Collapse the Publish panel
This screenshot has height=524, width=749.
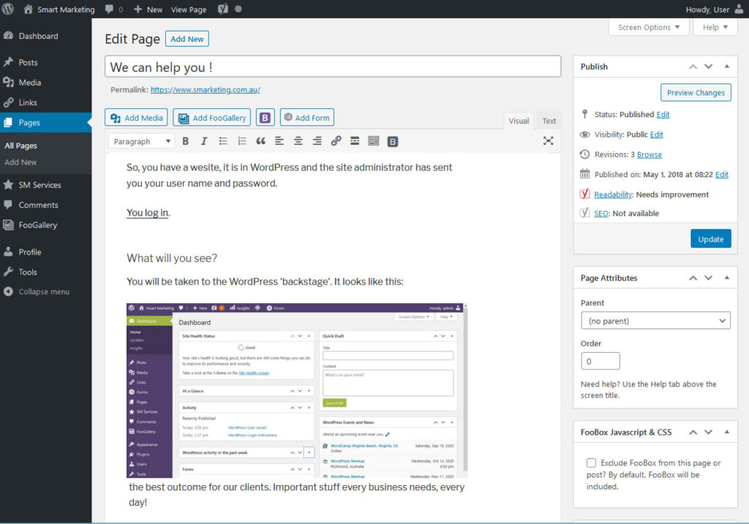coord(726,67)
